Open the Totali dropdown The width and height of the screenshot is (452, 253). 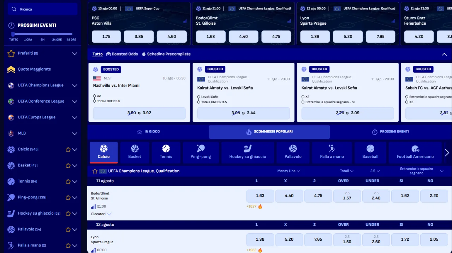point(346,171)
